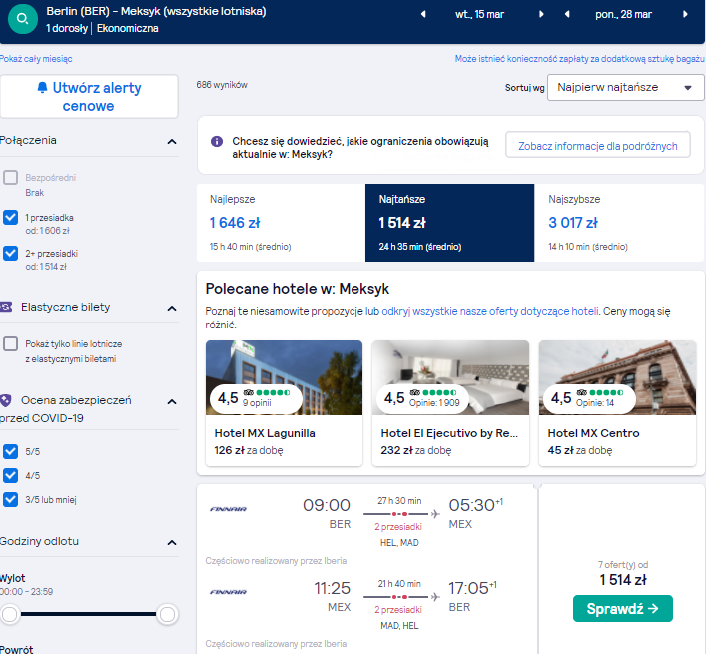This screenshot has width=706, height=654.
Task: Collapse the Godziny odlotu section
Action: 172,543
